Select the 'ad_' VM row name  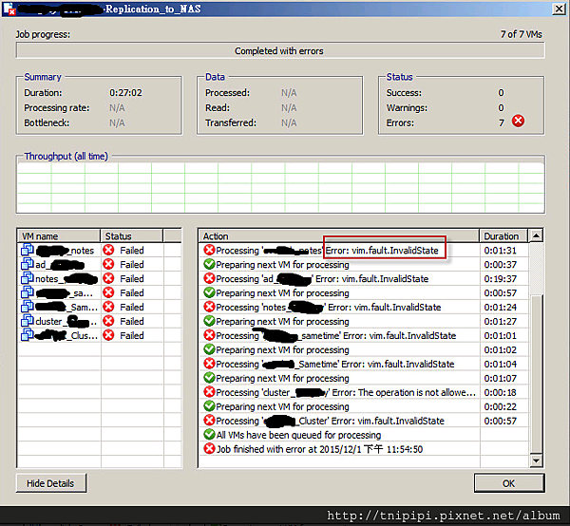(60, 265)
